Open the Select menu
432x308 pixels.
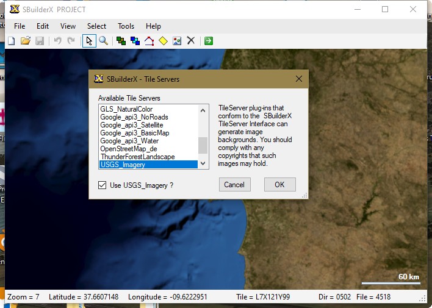pyautogui.click(x=96, y=26)
